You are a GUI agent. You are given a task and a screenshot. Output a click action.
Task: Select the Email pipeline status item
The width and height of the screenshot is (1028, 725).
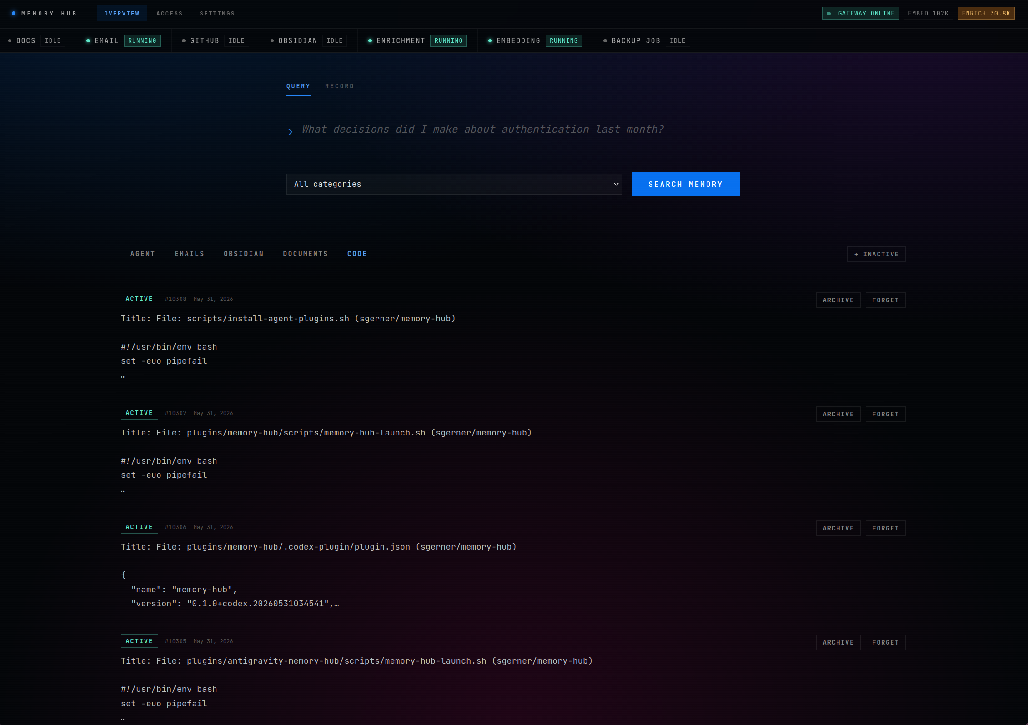[x=124, y=40]
